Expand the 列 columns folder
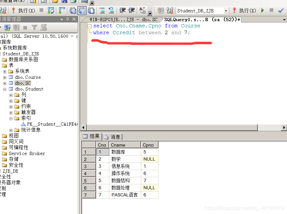This screenshot has height=214, width=287. [11, 95]
